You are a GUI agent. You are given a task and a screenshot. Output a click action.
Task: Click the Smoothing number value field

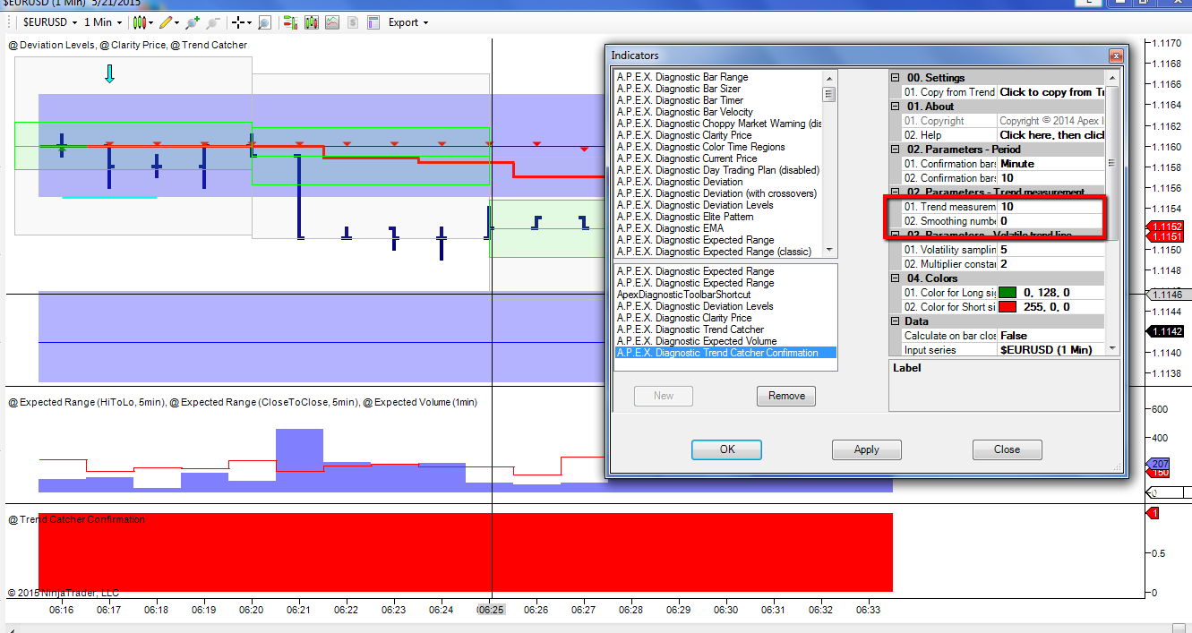1051,221
